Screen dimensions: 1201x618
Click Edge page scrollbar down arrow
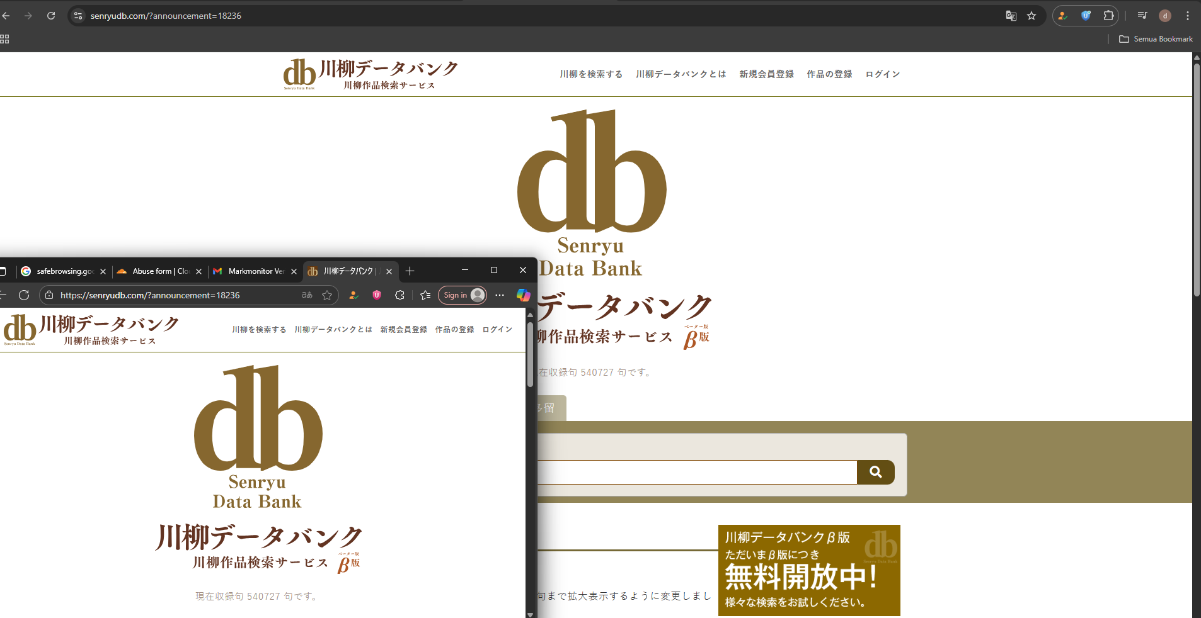(530, 614)
